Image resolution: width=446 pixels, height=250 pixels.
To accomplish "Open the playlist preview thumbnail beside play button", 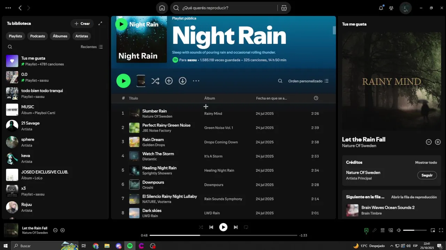I will (x=141, y=81).
